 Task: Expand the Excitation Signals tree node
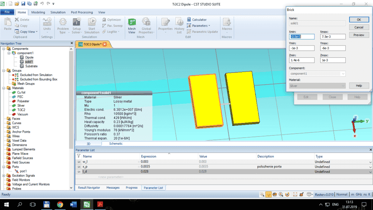(4, 176)
